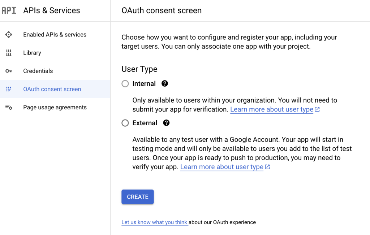The width and height of the screenshot is (370, 235).
Task: Follow the Let us know what you think link
Action: [155, 222]
